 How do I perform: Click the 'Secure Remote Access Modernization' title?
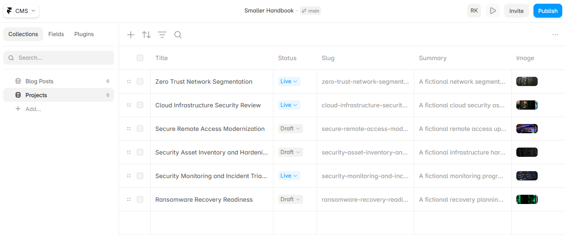coord(210,129)
